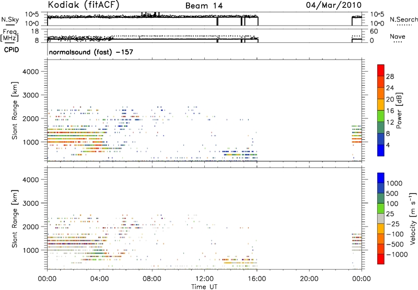
Task: Click the "Time UT" axis label
Action: (x=204, y=287)
